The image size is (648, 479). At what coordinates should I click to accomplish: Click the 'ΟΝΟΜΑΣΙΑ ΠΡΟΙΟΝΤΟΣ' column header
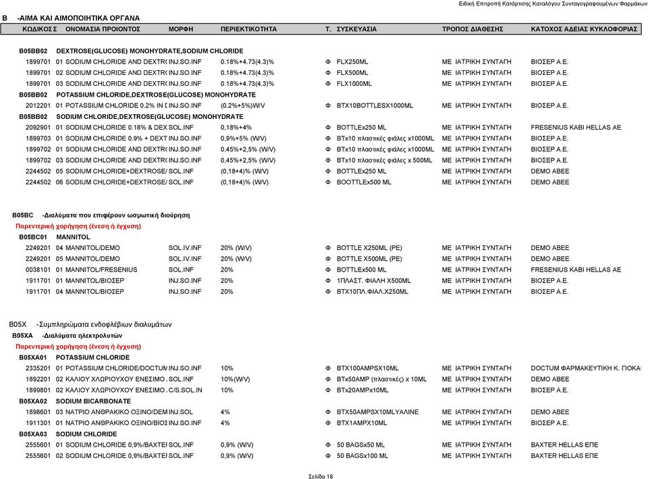[x=103, y=29]
